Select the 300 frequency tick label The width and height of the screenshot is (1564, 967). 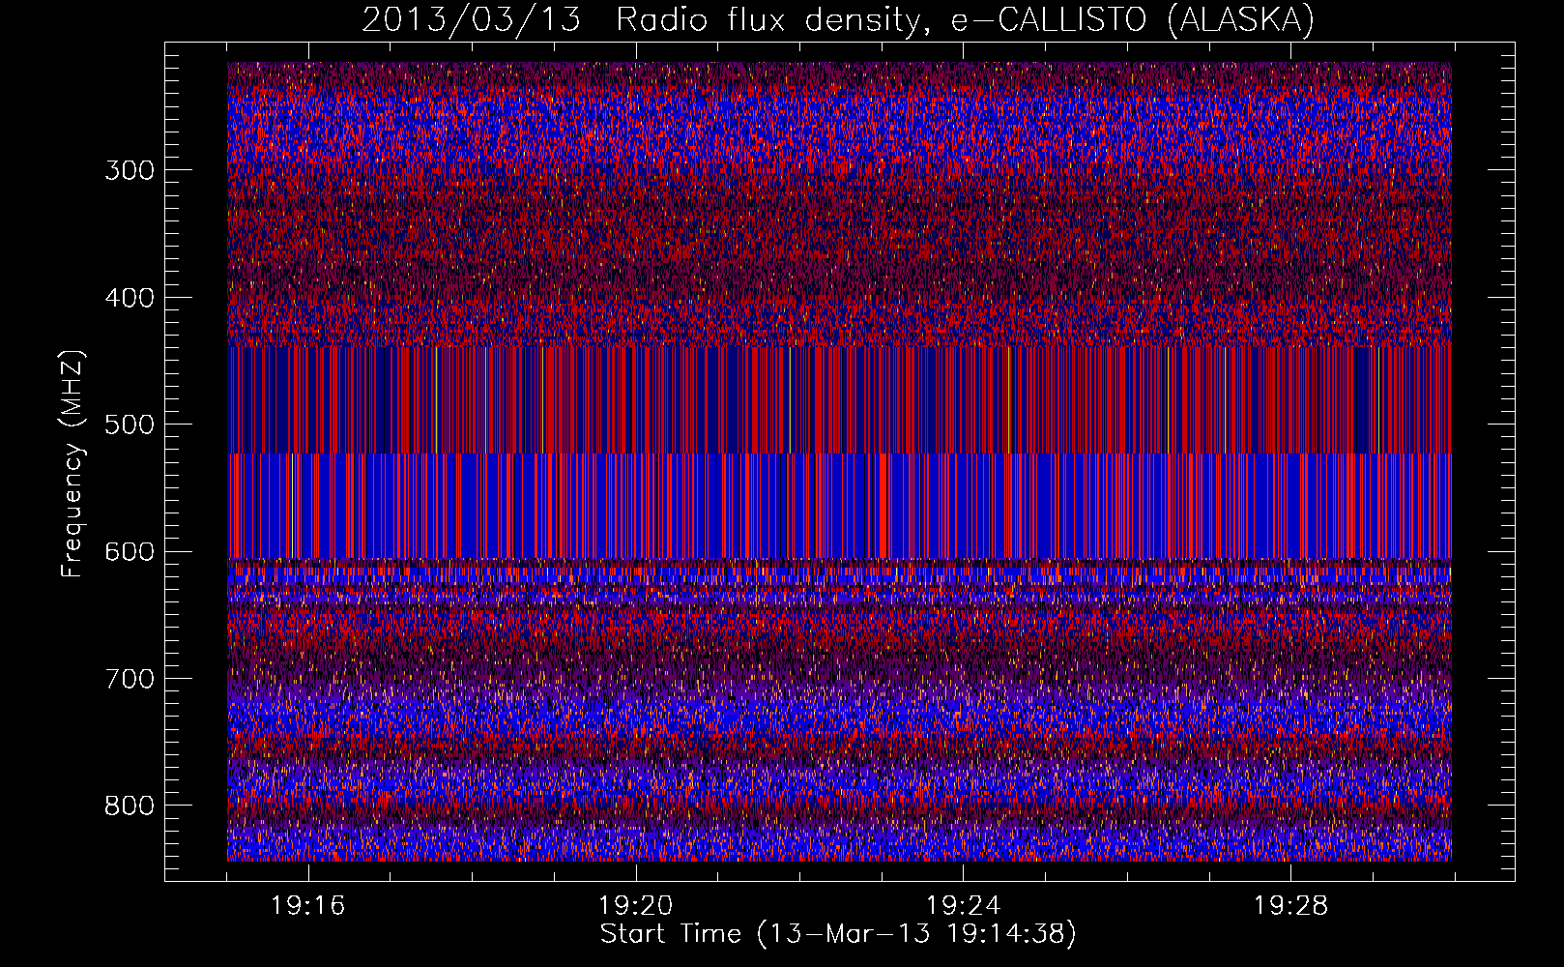[x=130, y=171]
